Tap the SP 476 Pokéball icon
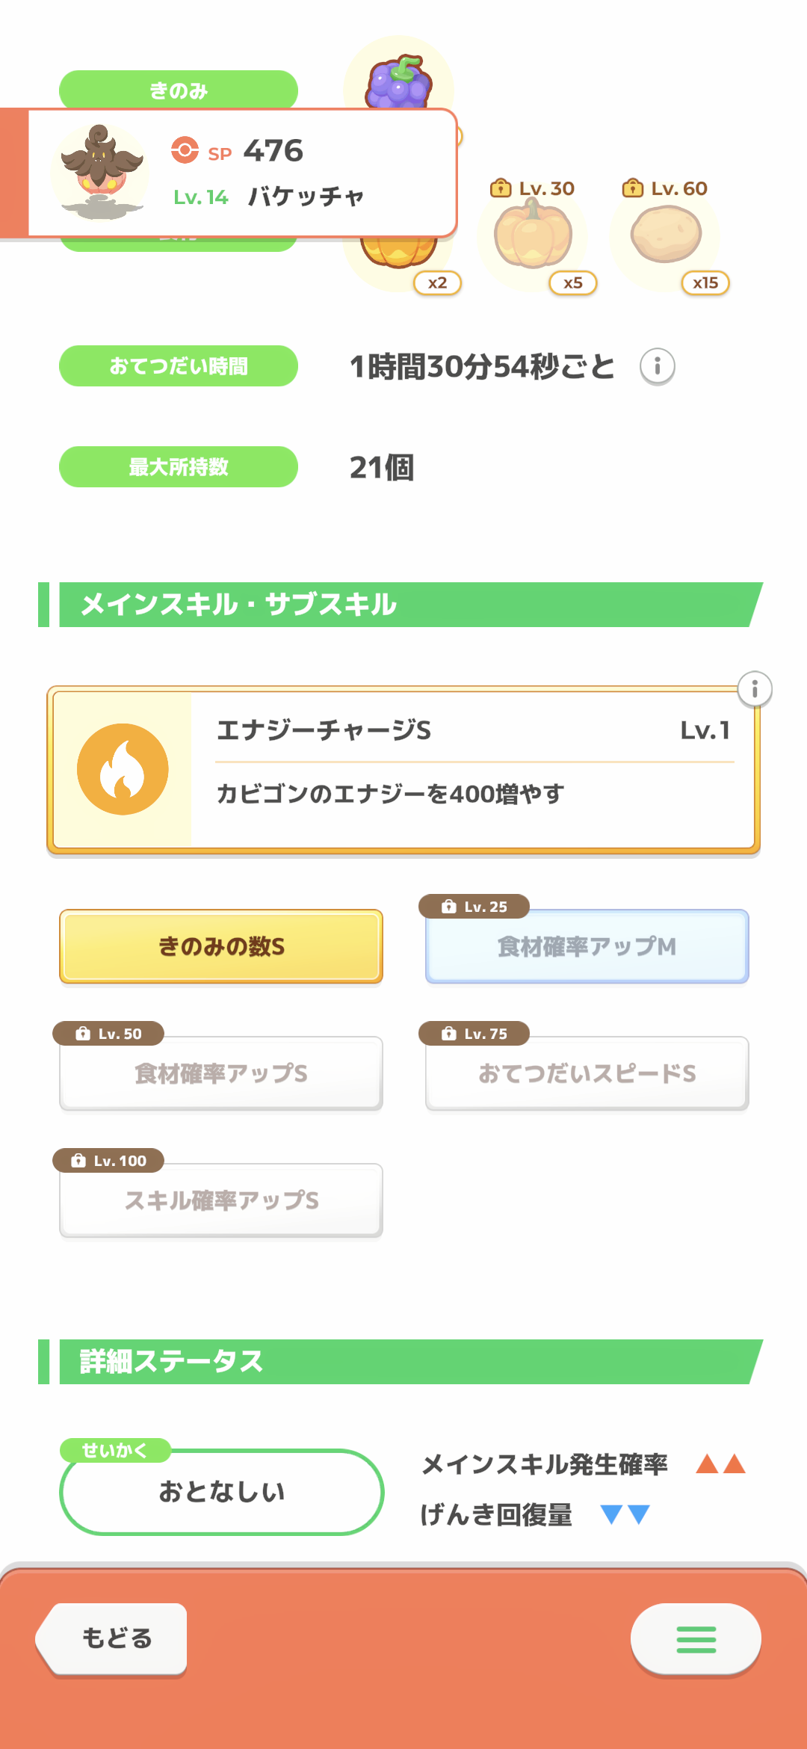The width and height of the screenshot is (807, 1749). tap(185, 150)
